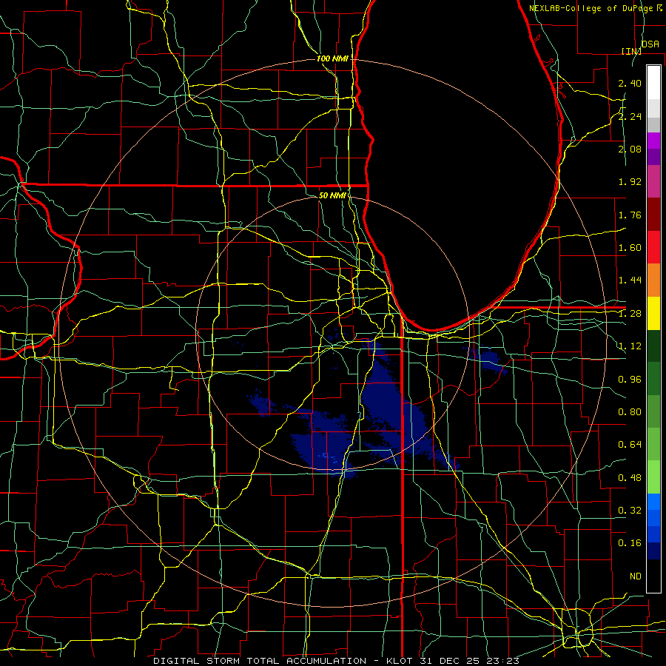The image size is (666, 666).
Task: Click the [IN] units label
Action: pyautogui.click(x=631, y=51)
